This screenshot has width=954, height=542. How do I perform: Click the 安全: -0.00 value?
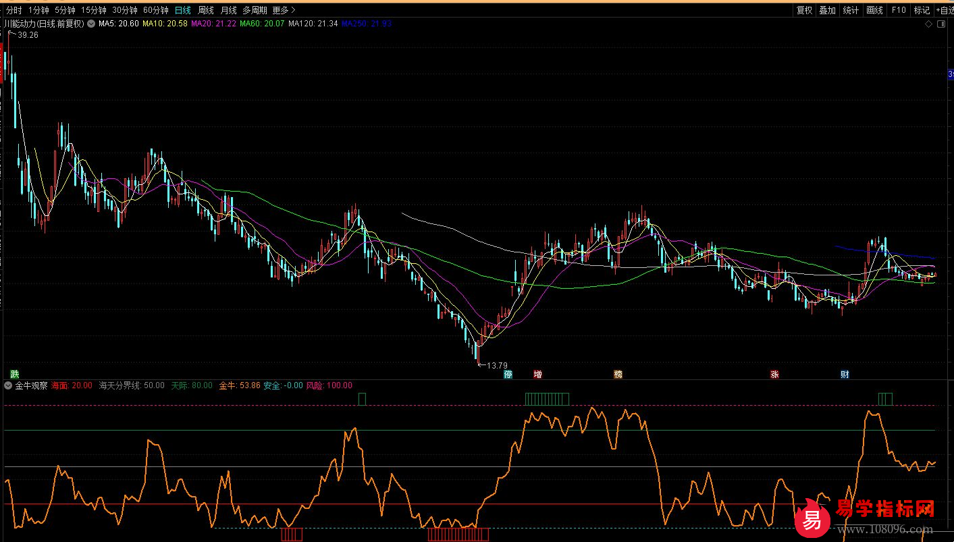coord(284,385)
